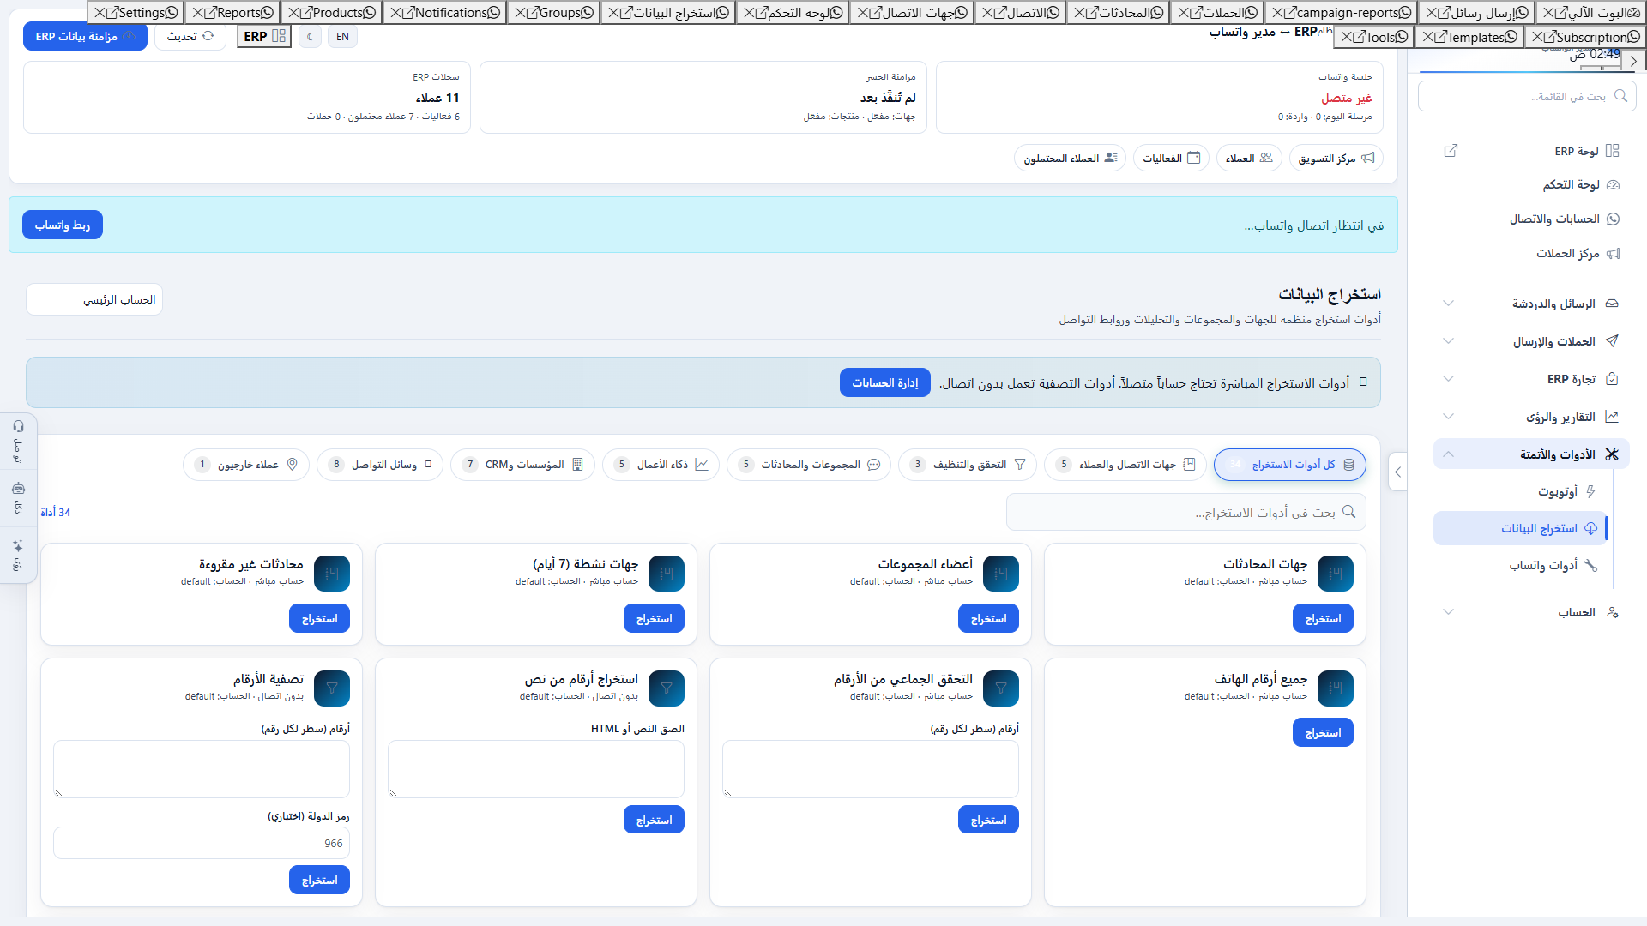Viewport: 1647px width, 926px height.
Task: Click the funnel icon on تصفية الأرقام card
Action: click(x=332, y=688)
